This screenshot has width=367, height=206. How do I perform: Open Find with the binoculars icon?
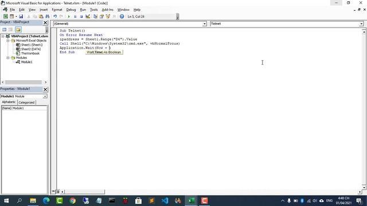pos(47,17)
